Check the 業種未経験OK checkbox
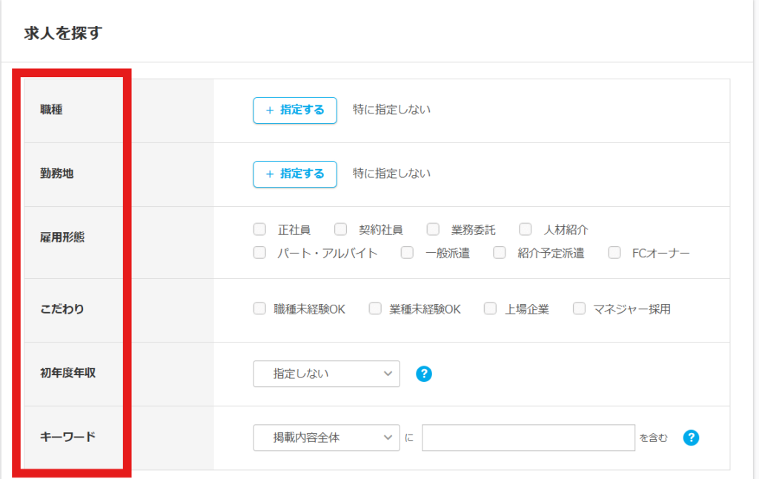759x479 pixels. (375, 309)
